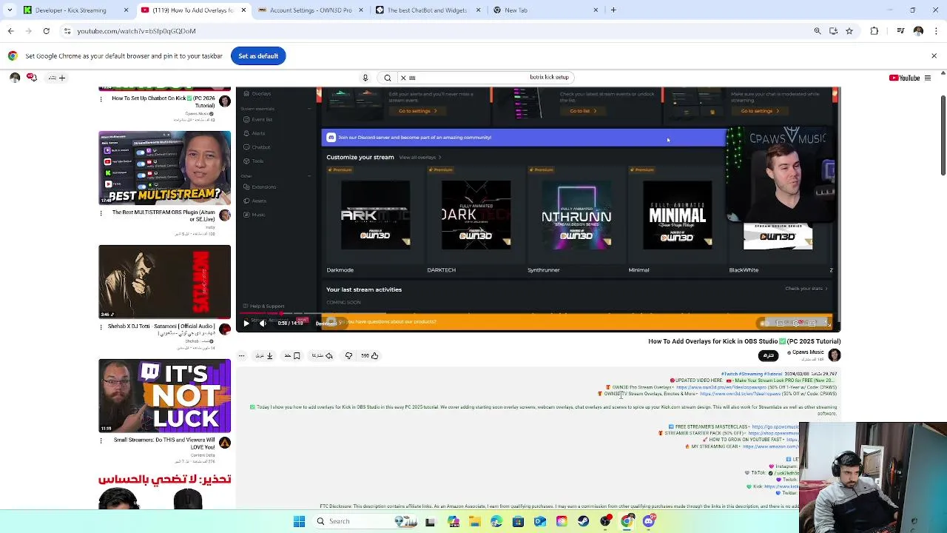The image size is (947, 533).
Task: Open the Best Multistream OBS Plugin thumbnail
Action: tap(164, 168)
